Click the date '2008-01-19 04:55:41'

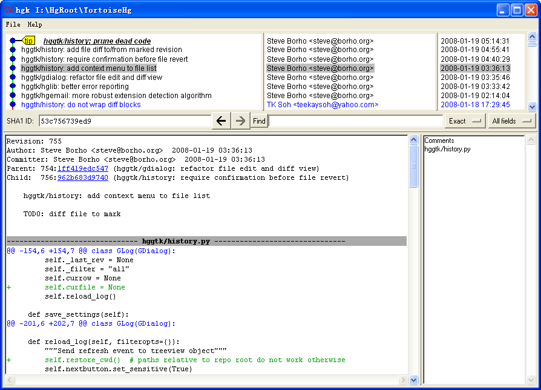[x=475, y=50]
